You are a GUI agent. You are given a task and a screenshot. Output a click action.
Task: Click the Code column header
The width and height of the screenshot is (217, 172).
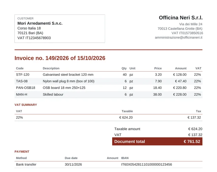click(20, 68)
